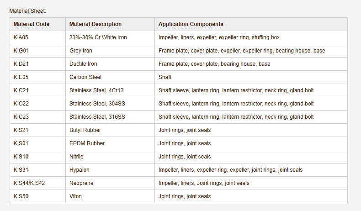Click the Material Sheet heading text

coord(27,11)
